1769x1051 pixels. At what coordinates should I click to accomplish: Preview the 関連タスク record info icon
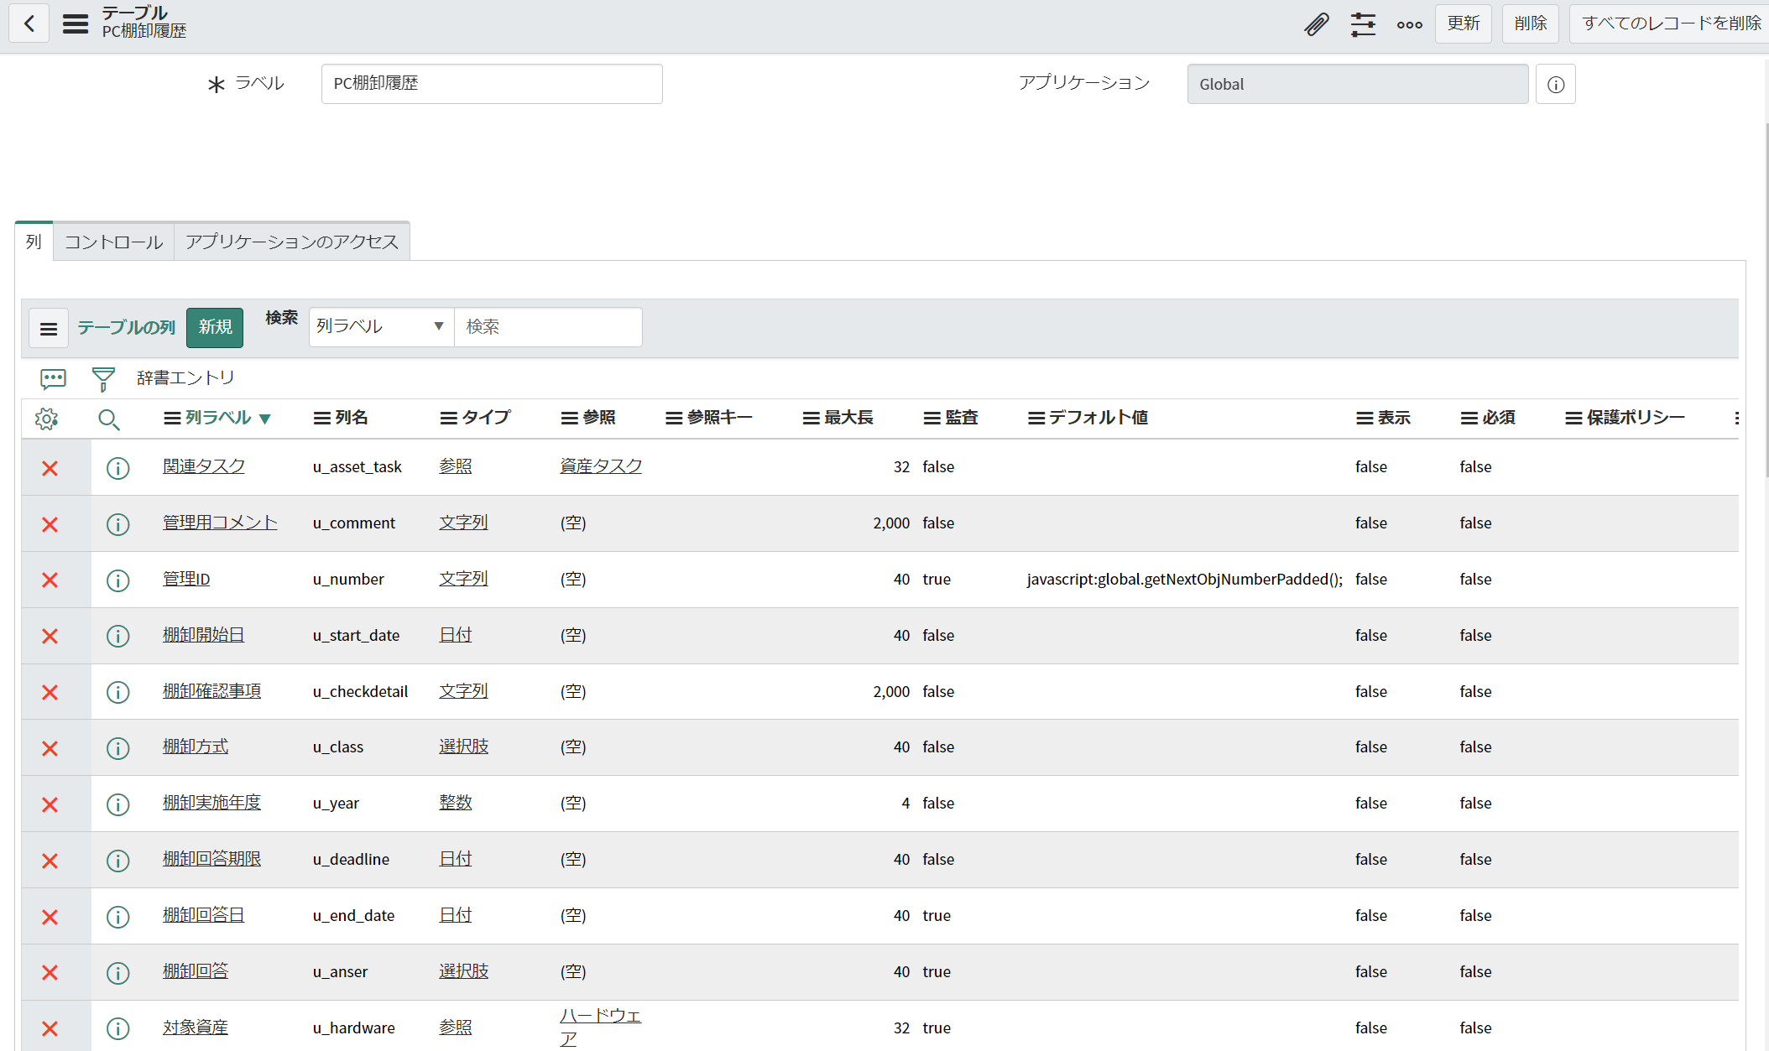click(x=118, y=468)
